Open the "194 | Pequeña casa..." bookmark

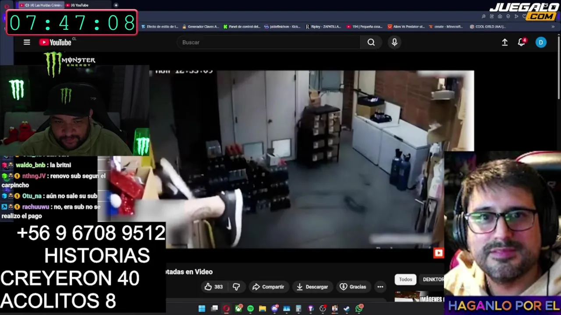coord(365,27)
